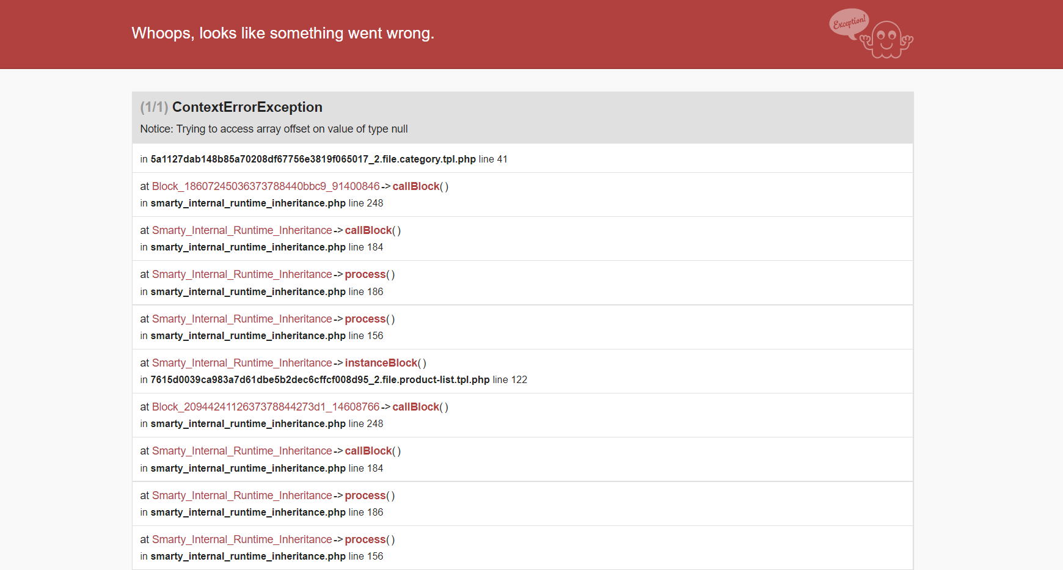Click first smarty_internal_runtime_inheritance.php line 248 entry

tap(261, 203)
